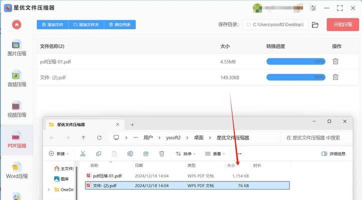The height and width of the screenshot is (200, 362).
Task: Expand chevron after 桌面 in breadcrumb
Action: point(209,137)
